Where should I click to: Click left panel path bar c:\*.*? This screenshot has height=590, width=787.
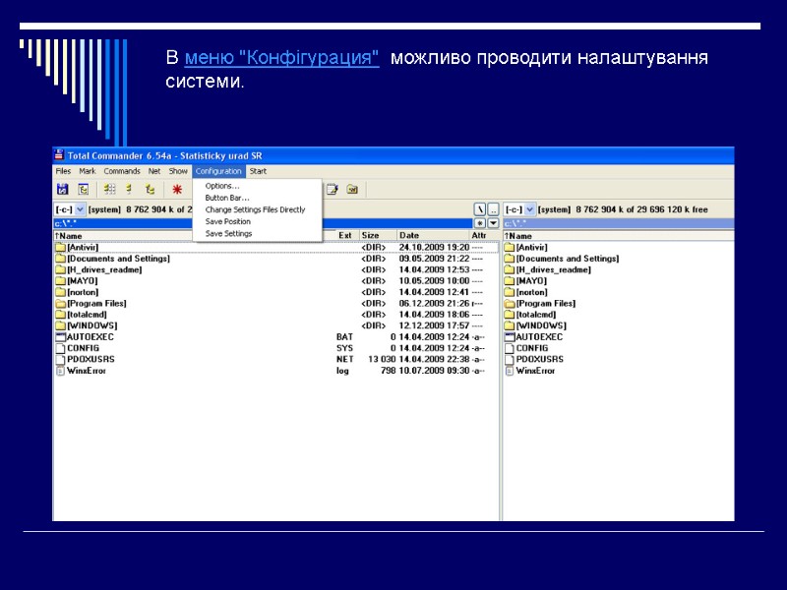[x=263, y=223]
